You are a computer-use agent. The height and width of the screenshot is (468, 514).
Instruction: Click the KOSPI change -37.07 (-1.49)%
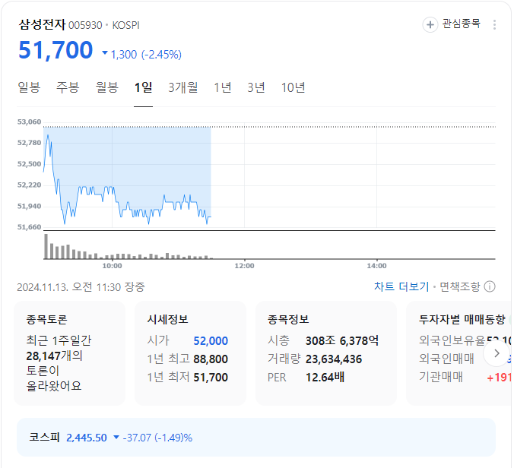pos(157,438)
